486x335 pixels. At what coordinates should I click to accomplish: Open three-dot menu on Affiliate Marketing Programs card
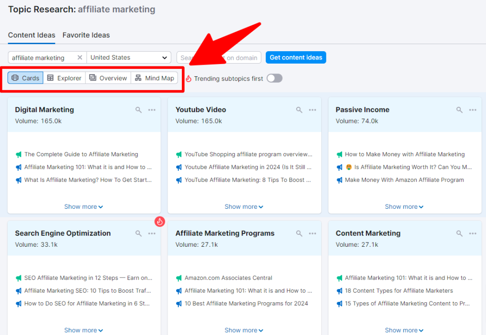312,233
